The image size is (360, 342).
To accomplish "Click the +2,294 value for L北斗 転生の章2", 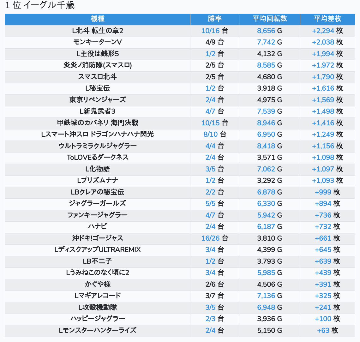I will [323, 31].
